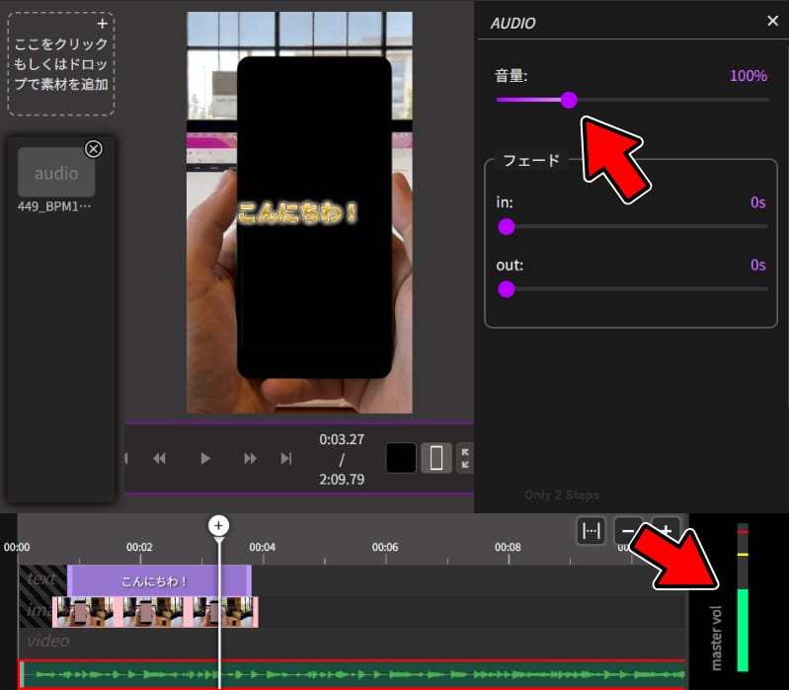Set the fade out slider handle

507,289
